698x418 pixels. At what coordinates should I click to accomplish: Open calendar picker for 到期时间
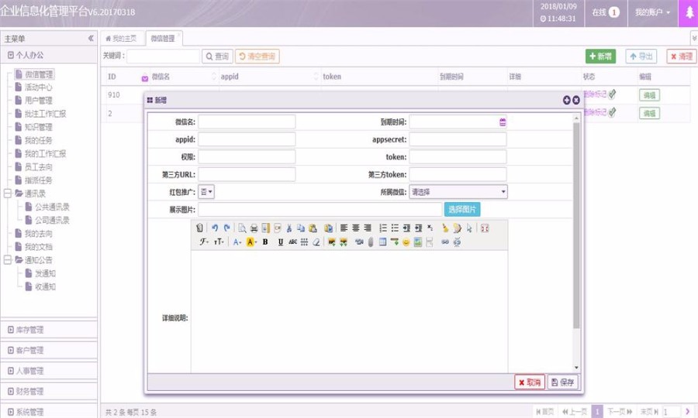pyautogui.click(x=503, y=122)
